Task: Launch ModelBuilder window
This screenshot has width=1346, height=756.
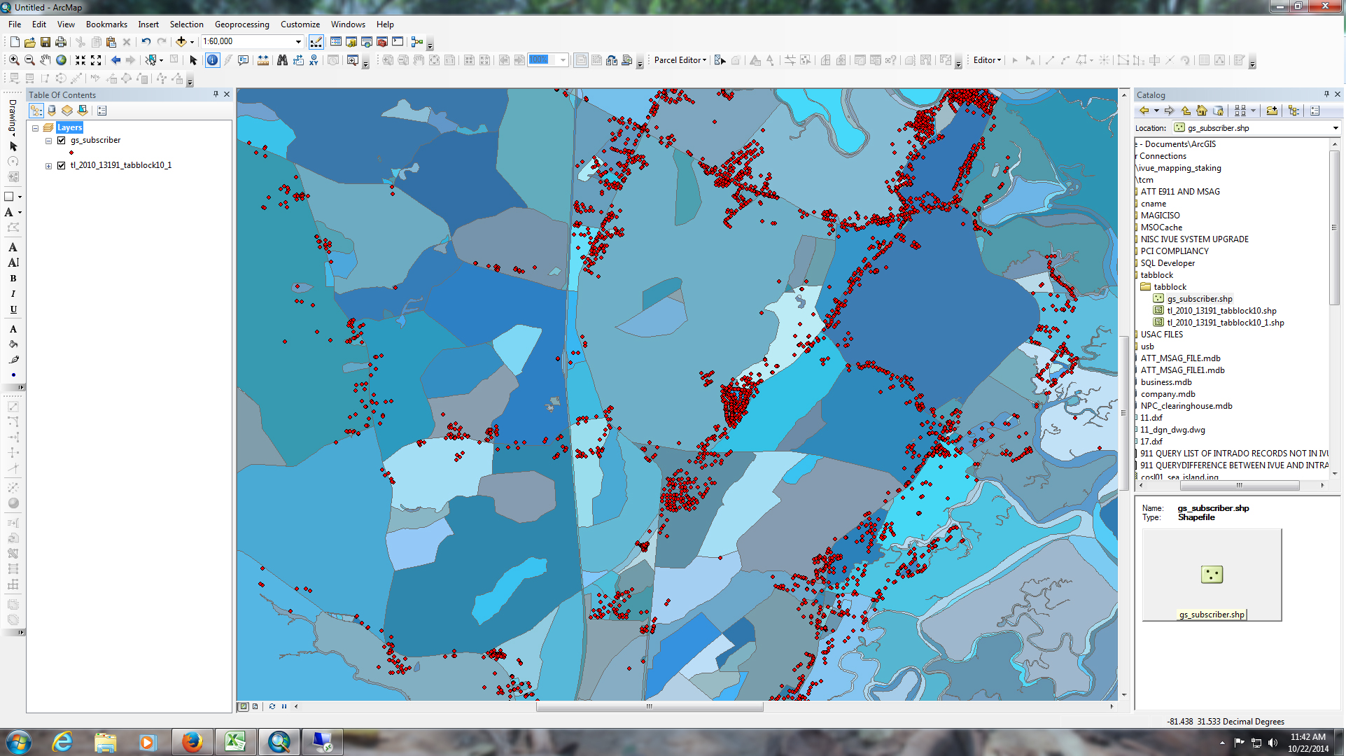Action: click(x=417, y=42)
